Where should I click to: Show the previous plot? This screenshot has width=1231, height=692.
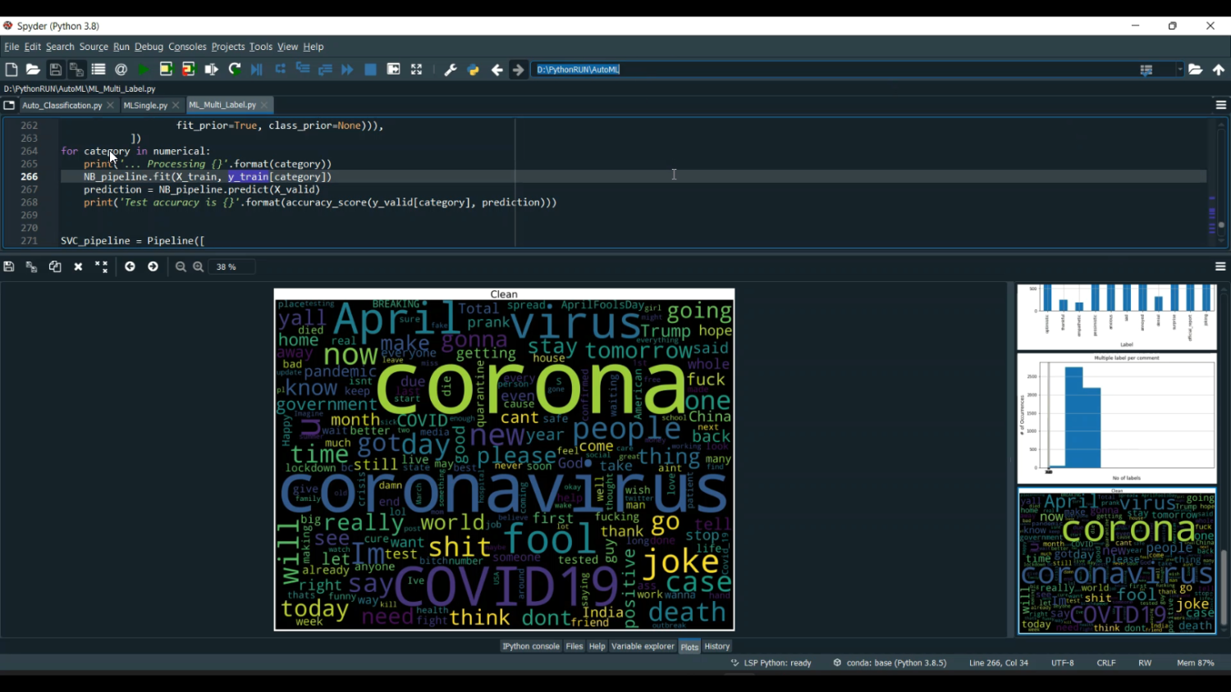(x=130, y=266)
